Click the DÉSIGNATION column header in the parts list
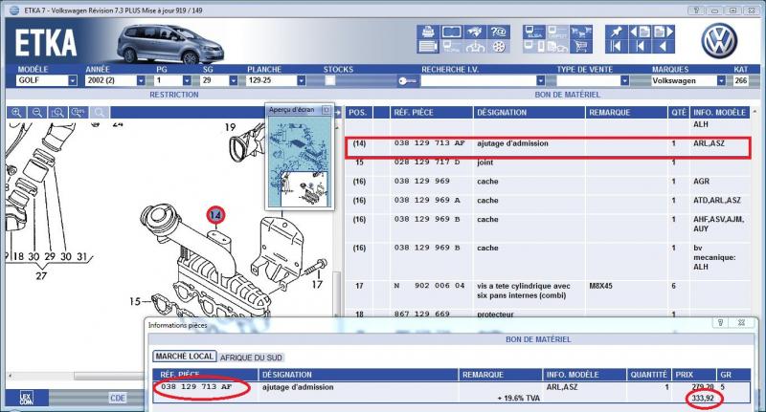Image resolution: width=766 pixels, height=412 pixels. point(529,113)
